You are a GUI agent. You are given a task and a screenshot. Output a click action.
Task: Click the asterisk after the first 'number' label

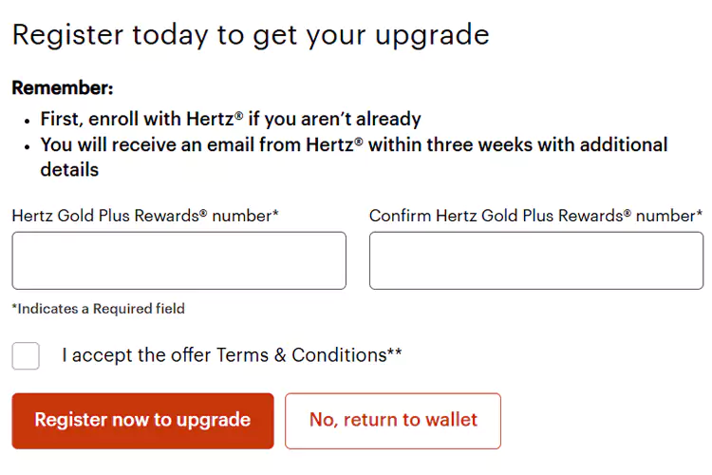(275, 212)
